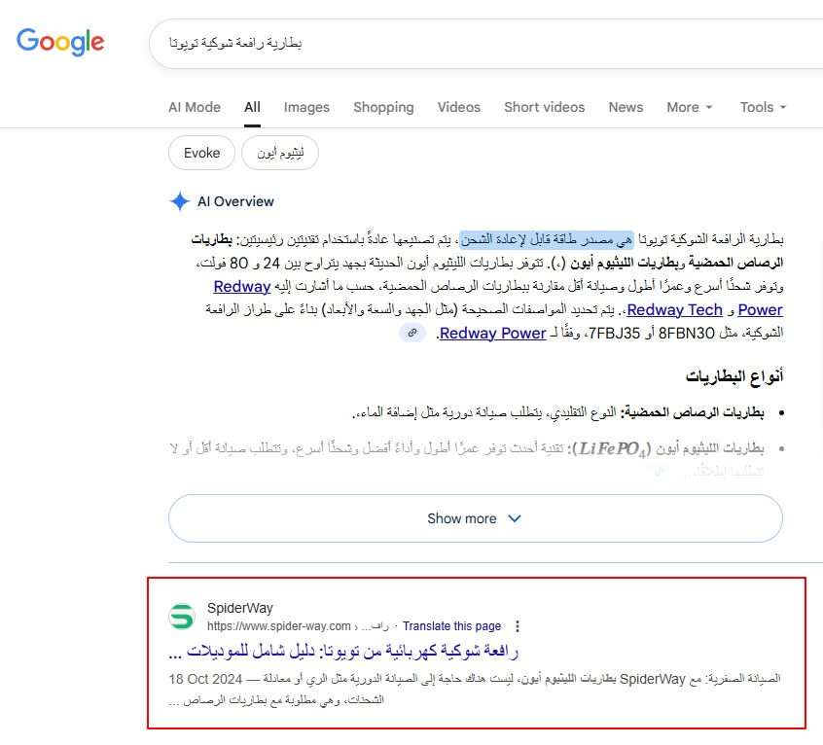This screenshot has width=823, height=745.
Task: Open the source link chip icon in AI Overview
Action: (x=411, y=334)
